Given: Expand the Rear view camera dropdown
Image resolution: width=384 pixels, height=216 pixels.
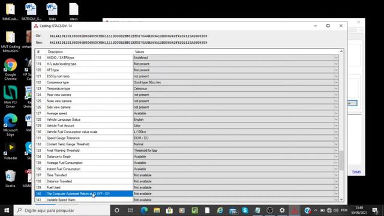Looking at the screenshot, I should [336, 95].
